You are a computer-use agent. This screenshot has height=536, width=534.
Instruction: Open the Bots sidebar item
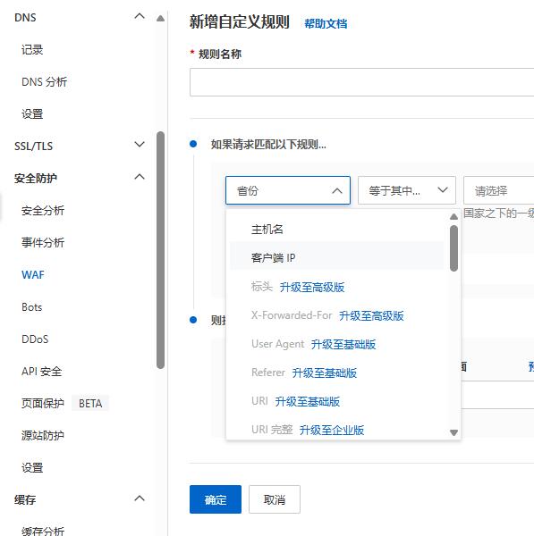pyautogui.click(x=32, y=307)
